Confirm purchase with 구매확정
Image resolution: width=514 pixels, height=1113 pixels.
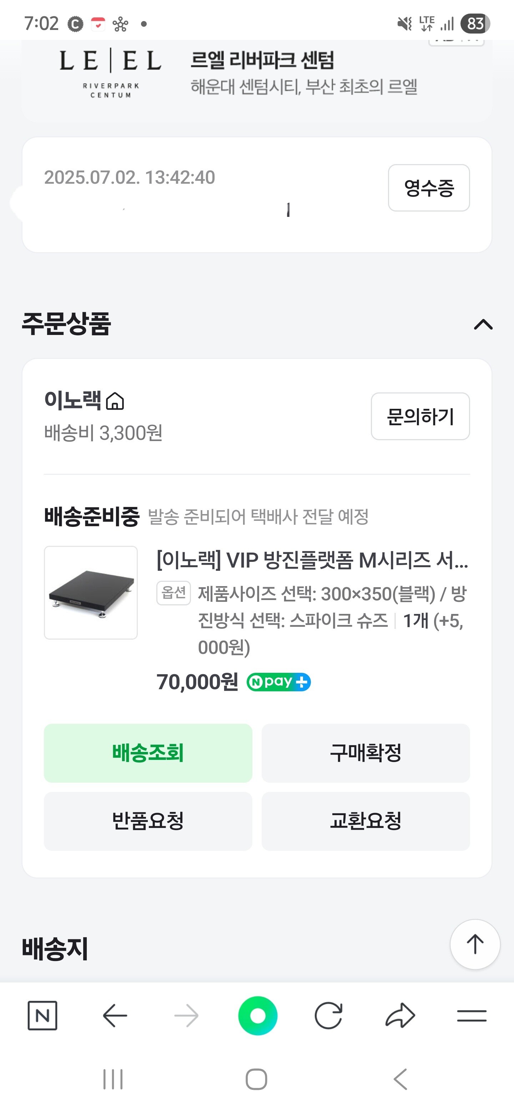click(x=366, y=753)
